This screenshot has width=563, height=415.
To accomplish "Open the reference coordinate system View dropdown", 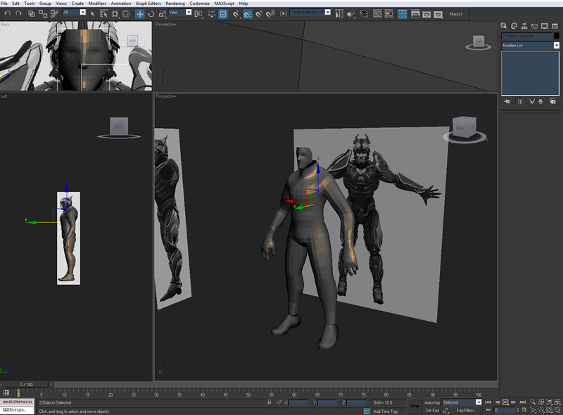I will pyautogui.click(x=180, y=12).
